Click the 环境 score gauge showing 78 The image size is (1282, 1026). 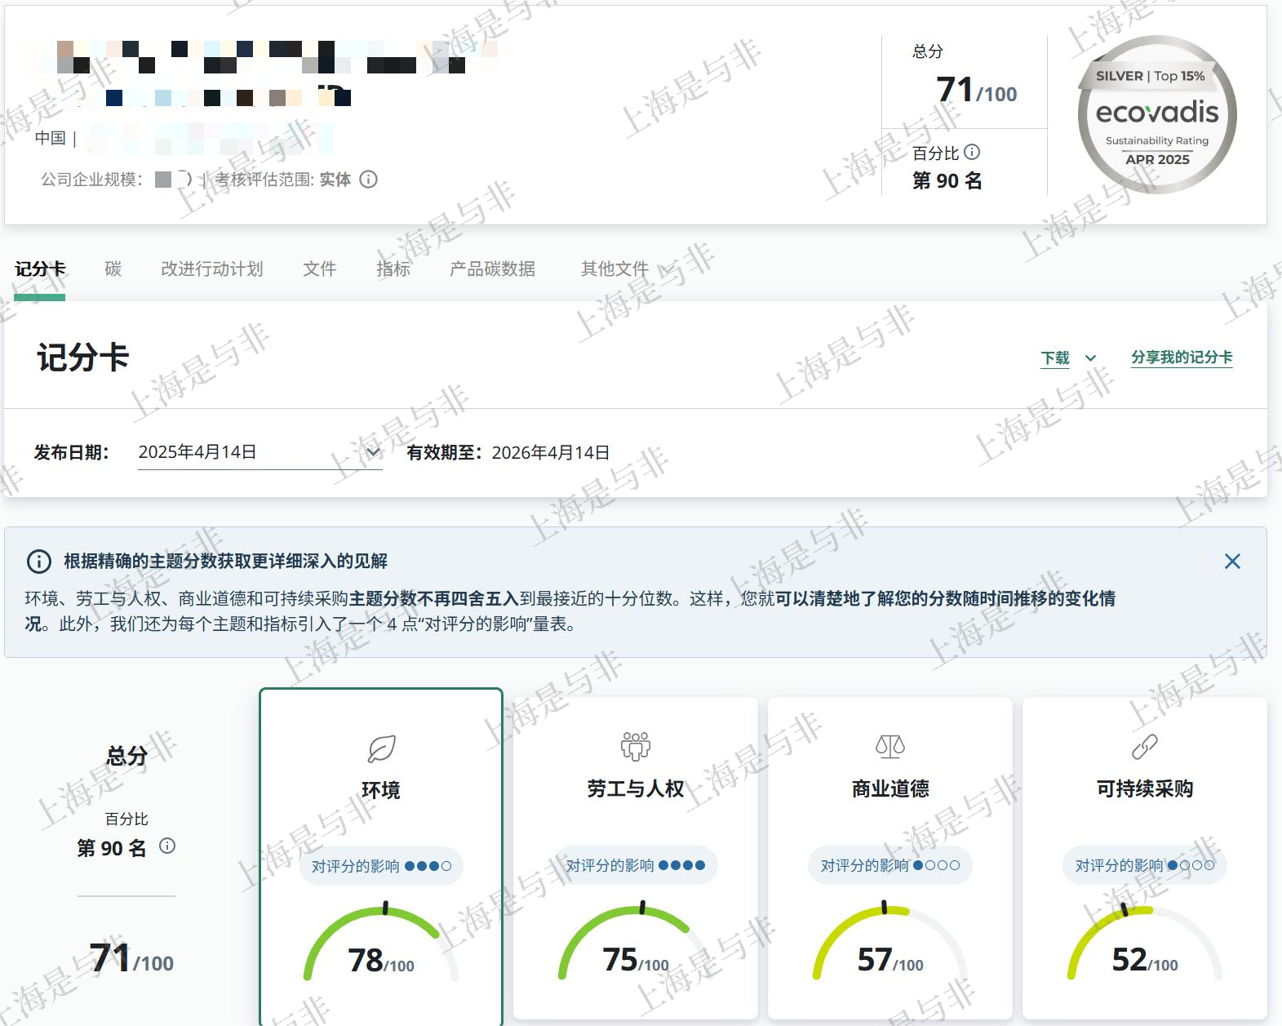[381, 947]
